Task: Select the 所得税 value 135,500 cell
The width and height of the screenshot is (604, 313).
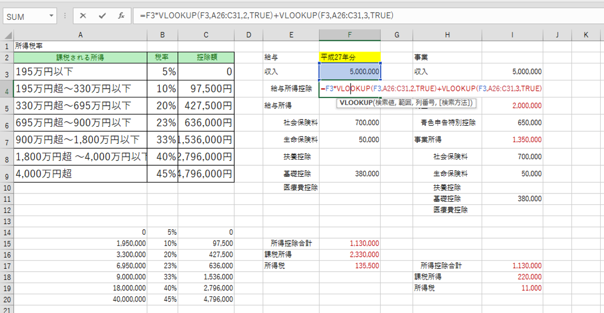Action: 349,266
